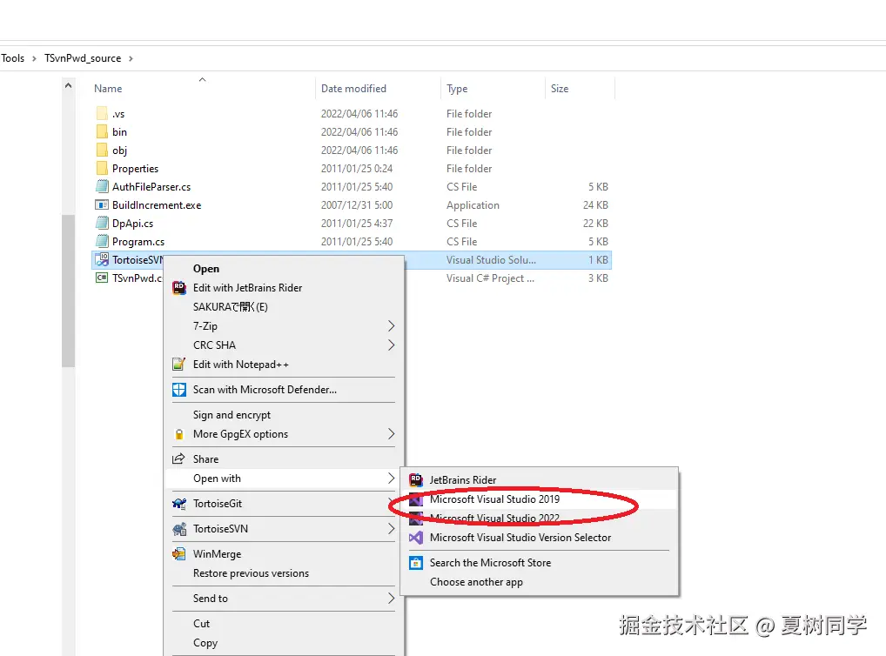
Task: Expand the Open with submenu arrow
Action: tap(391, 479)
